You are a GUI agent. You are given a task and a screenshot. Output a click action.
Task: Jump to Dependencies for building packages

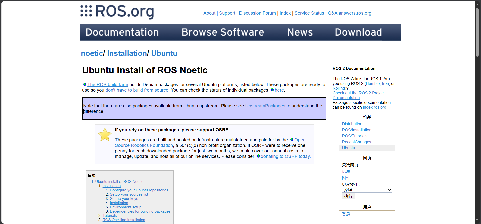(140, 211)
